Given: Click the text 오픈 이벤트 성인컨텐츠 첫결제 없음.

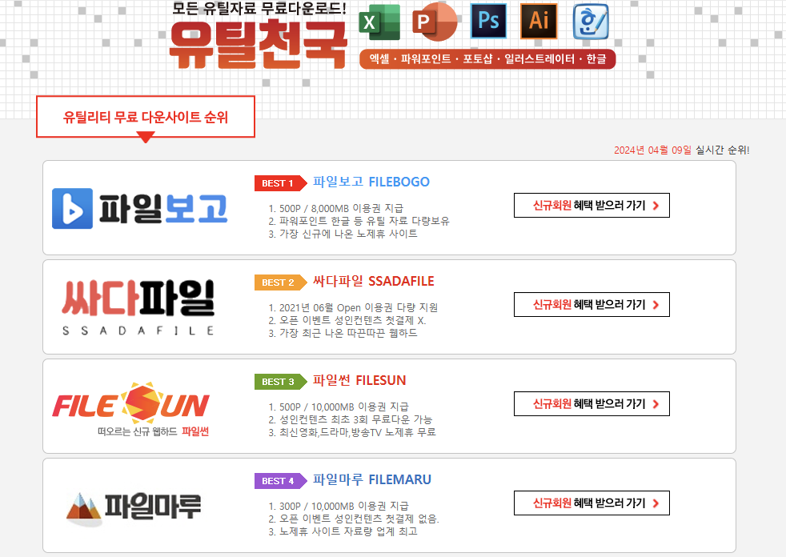Looking at the screenshot, I should tap(359, 519).
